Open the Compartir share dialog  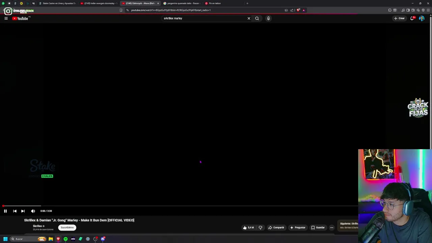point(276,227)
